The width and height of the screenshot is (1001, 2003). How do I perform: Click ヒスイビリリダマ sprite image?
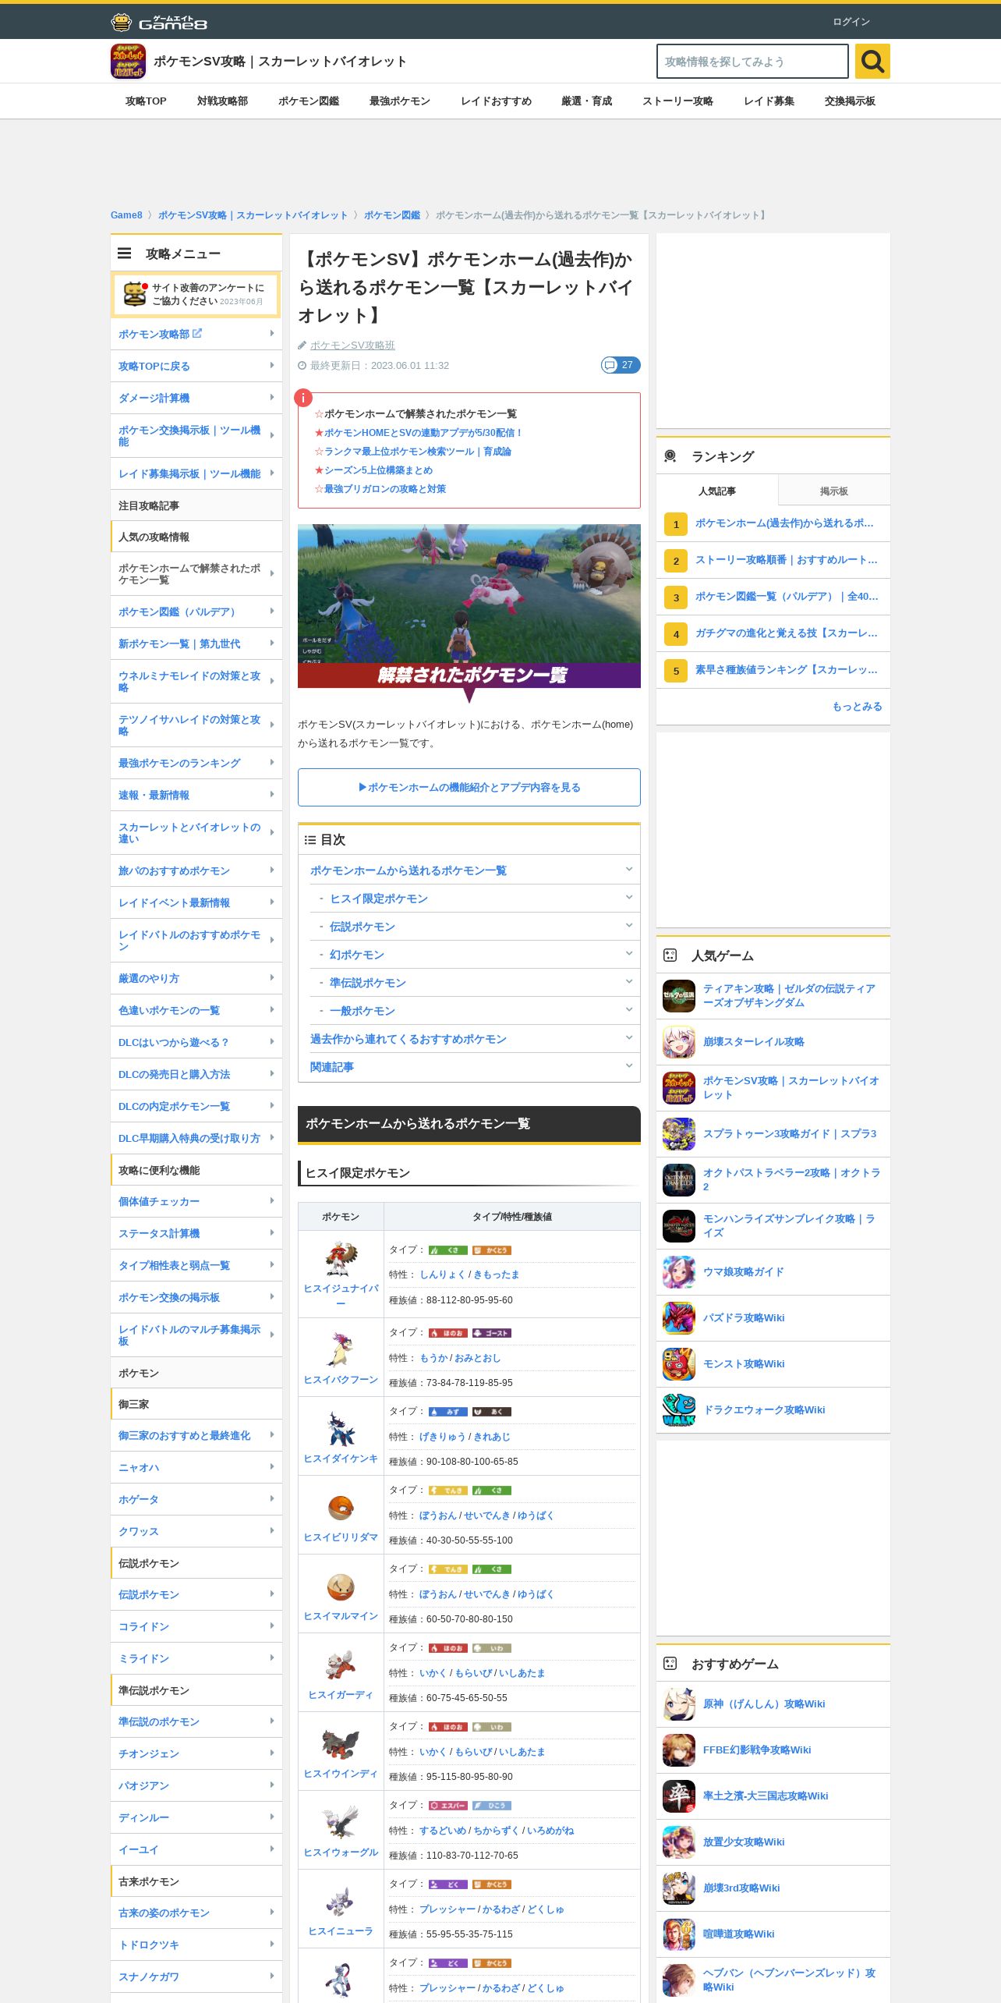coord(341,1507)
